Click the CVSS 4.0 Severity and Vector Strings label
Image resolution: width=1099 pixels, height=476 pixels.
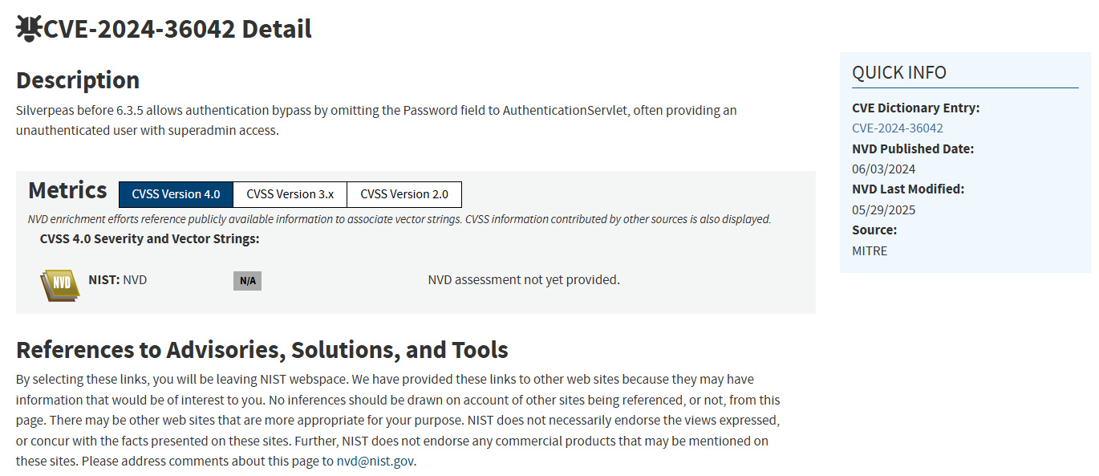149,239
